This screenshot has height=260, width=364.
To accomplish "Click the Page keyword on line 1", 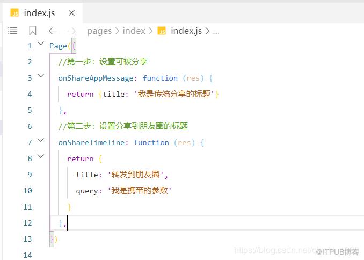I will 58,46.
